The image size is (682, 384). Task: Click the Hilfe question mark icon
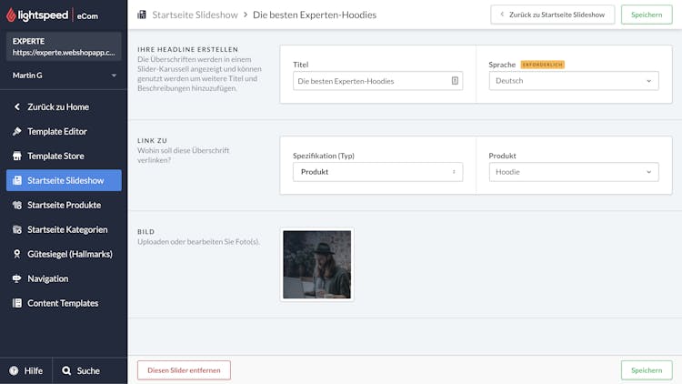point(14,370)
